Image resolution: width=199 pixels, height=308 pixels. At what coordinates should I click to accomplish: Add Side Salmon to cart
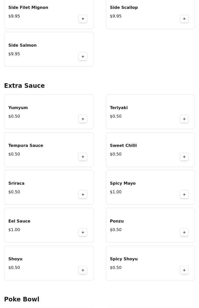83,56
